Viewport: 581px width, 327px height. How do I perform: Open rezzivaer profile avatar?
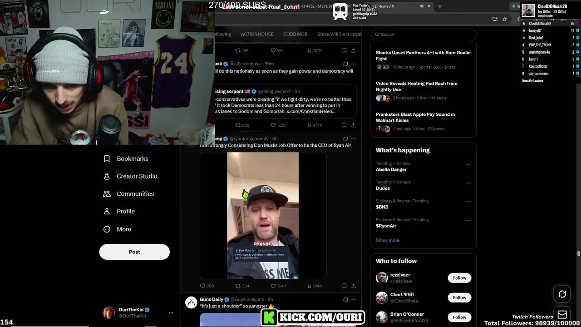point(382,278)
